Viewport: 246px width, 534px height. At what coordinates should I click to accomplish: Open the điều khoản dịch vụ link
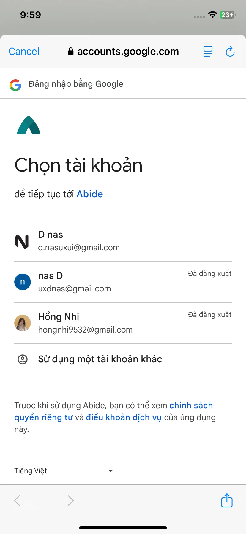pyautogui.click(x=124, y=417)
